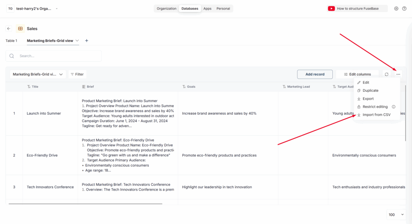Screen dimensions: 412x224
Task: Switch to the Apps tab
Action: click(207, 8)
